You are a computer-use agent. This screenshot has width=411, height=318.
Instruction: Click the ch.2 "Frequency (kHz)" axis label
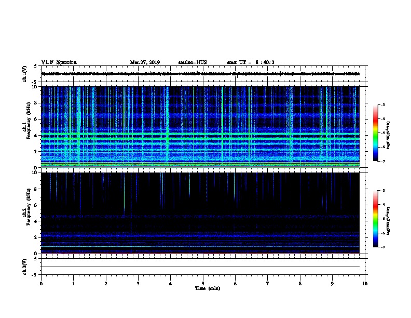pyautogui.click(x=29, y=207)
